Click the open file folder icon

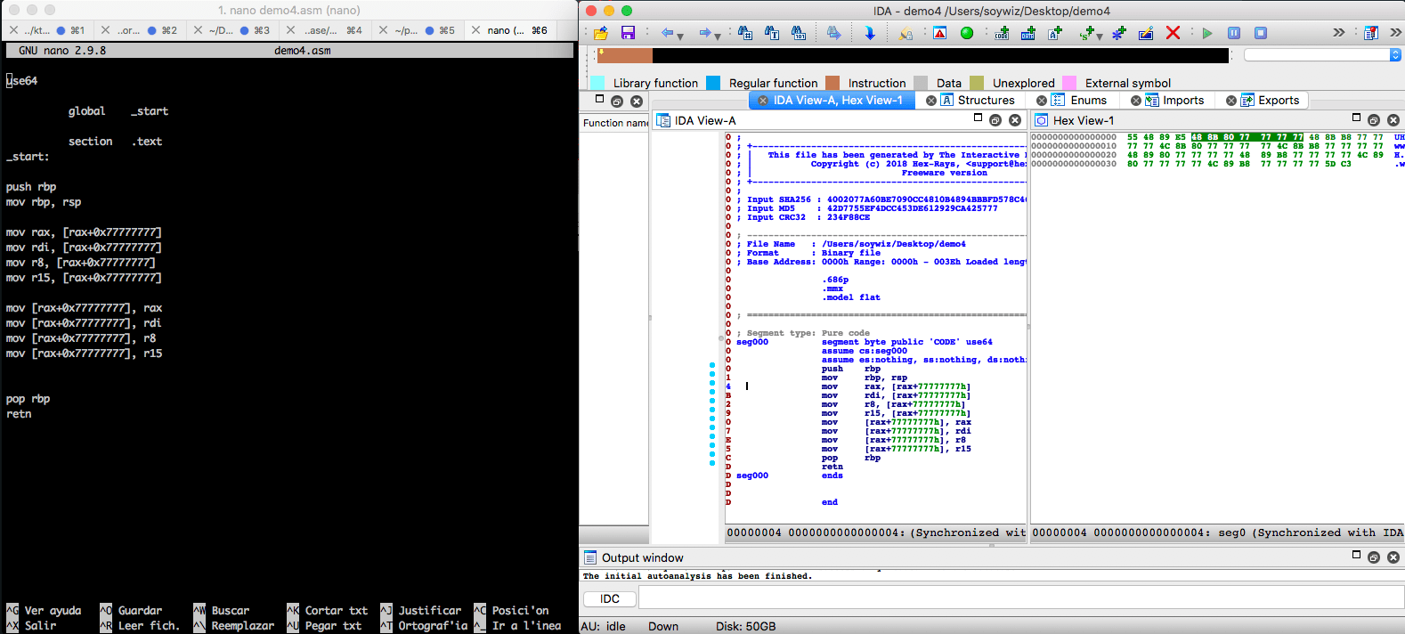(601, 33)
